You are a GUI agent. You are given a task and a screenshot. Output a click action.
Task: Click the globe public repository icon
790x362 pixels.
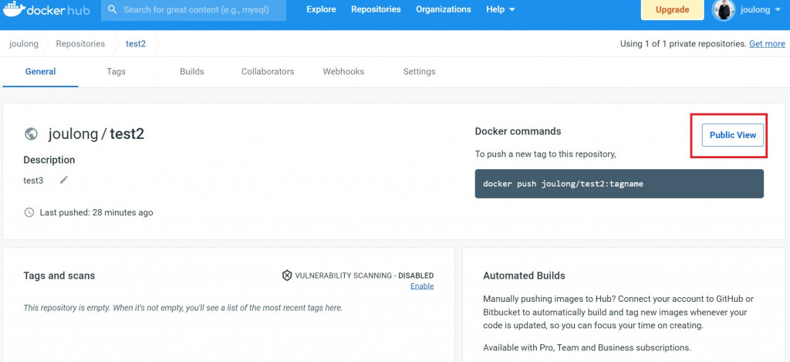(x=31, y=134)
